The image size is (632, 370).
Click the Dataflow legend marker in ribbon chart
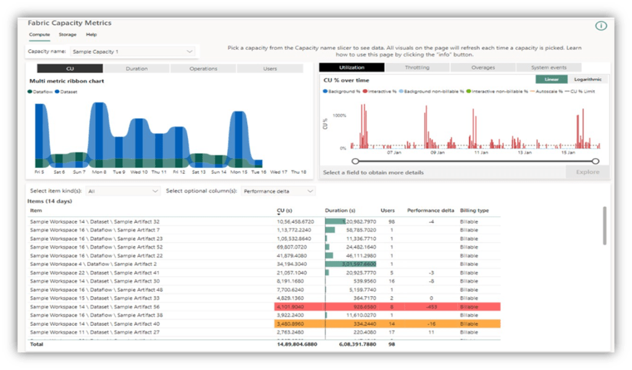point(30,92)
